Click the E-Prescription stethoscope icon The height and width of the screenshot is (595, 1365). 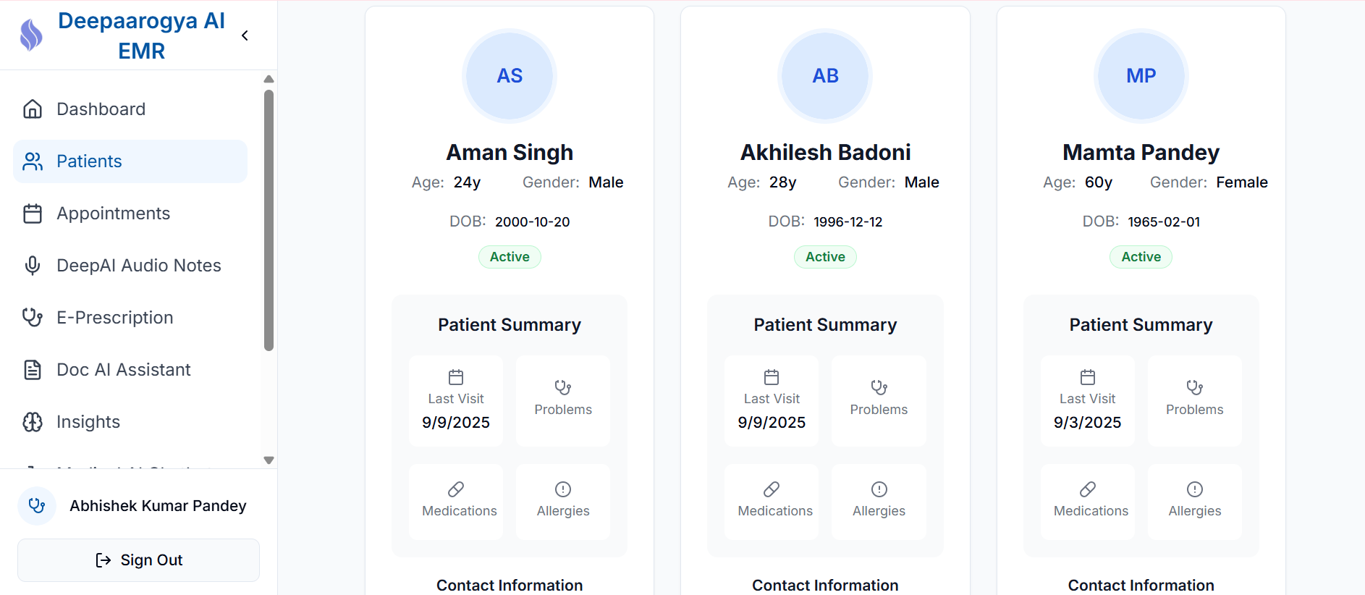coord(33,318)
